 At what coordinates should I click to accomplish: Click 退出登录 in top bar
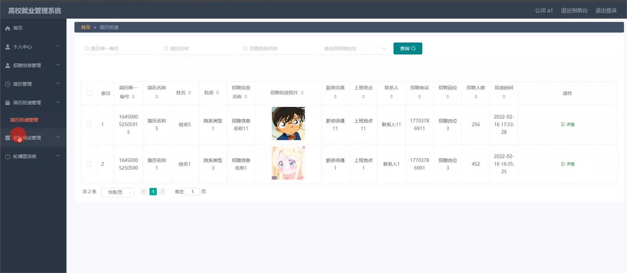click(606, 10)
